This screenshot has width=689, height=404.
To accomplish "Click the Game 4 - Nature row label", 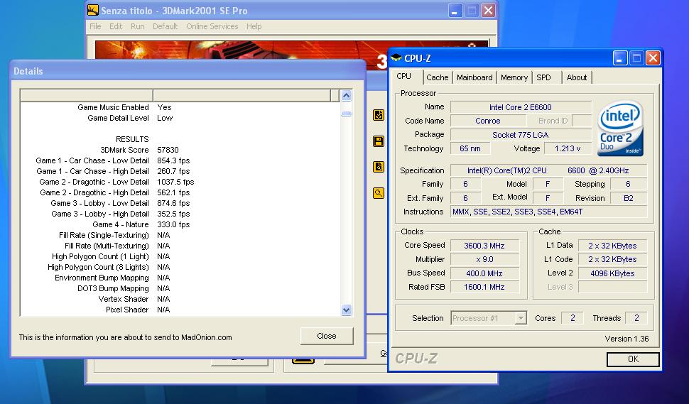I will [x=121, y=224].
